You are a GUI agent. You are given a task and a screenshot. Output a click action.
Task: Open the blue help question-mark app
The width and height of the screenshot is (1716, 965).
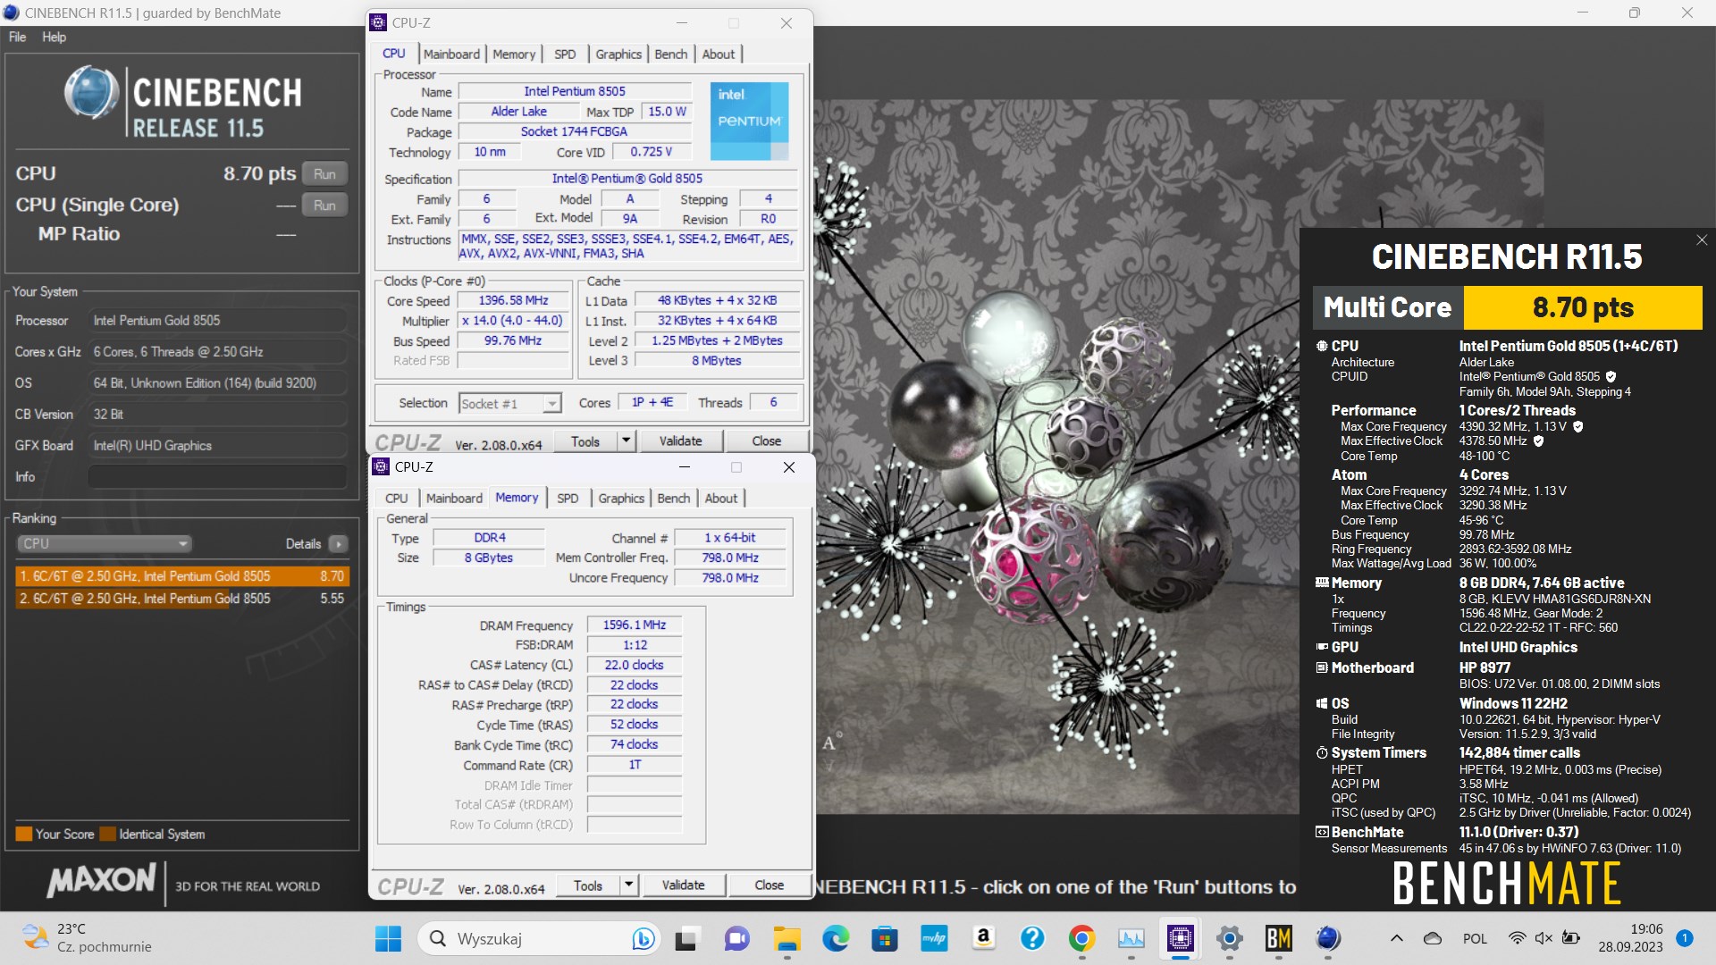click(x=1032, y=938)
